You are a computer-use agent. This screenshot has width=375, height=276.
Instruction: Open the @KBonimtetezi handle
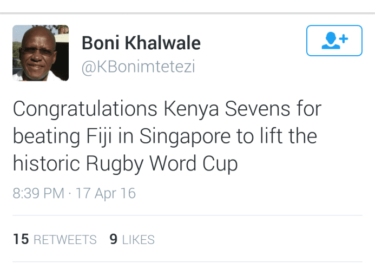[x=138, y=67]
